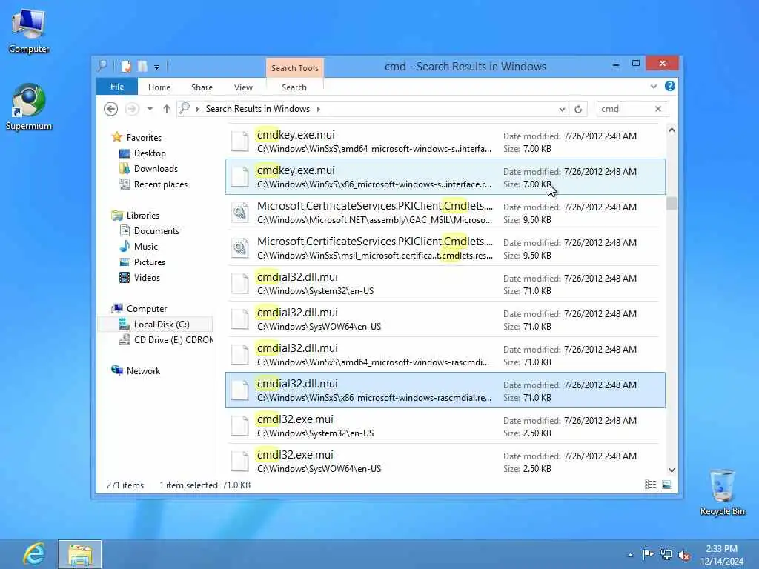Viewport: 759px width, 569px height.
Task: Switch to the Share ribbon tab
Action: [x=202, y=87]
